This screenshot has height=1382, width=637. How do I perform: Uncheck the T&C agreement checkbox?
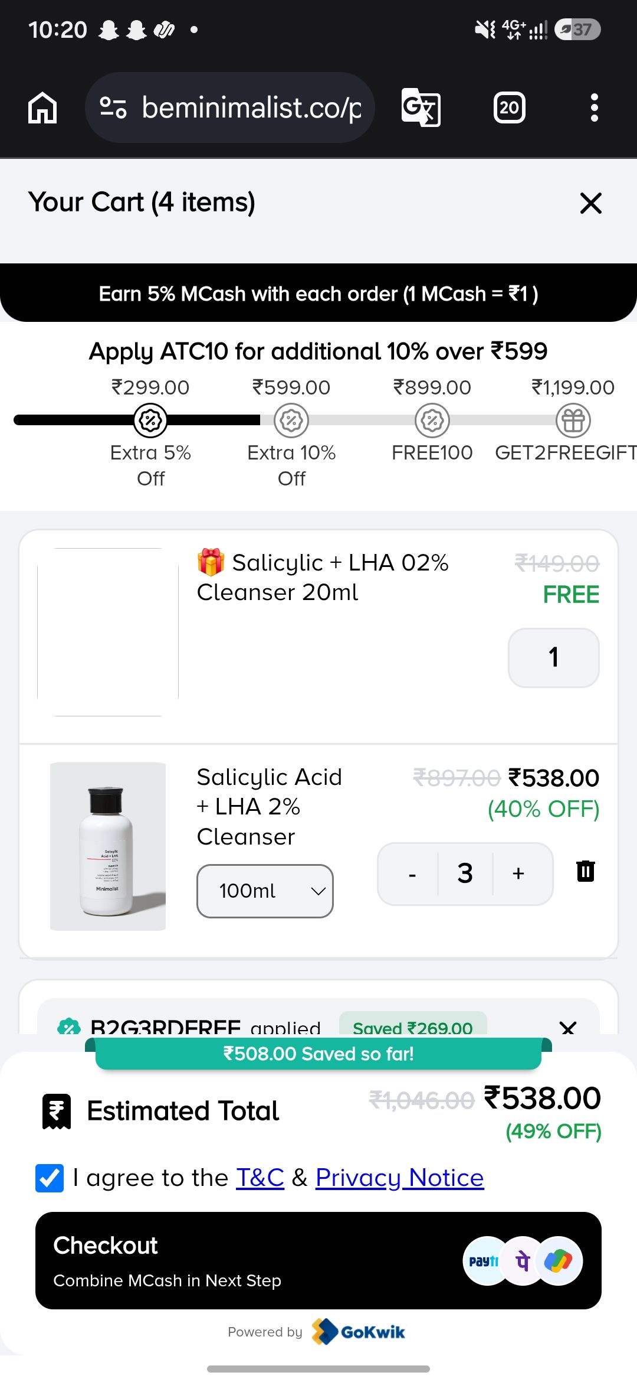50,1178
